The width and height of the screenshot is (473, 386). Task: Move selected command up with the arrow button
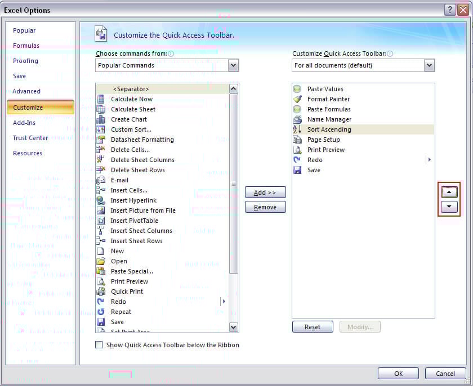click(449, 192)
